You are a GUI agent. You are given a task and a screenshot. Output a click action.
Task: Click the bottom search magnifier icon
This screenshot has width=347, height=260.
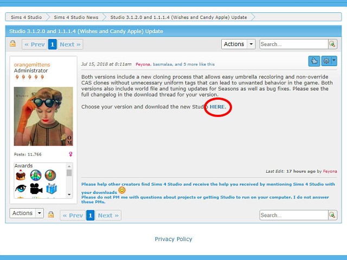coord(332,215)
